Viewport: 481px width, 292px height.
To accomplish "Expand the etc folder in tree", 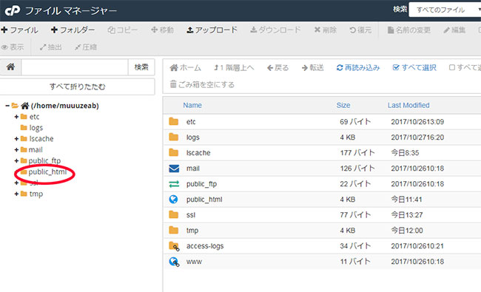I will coord(16,117).
